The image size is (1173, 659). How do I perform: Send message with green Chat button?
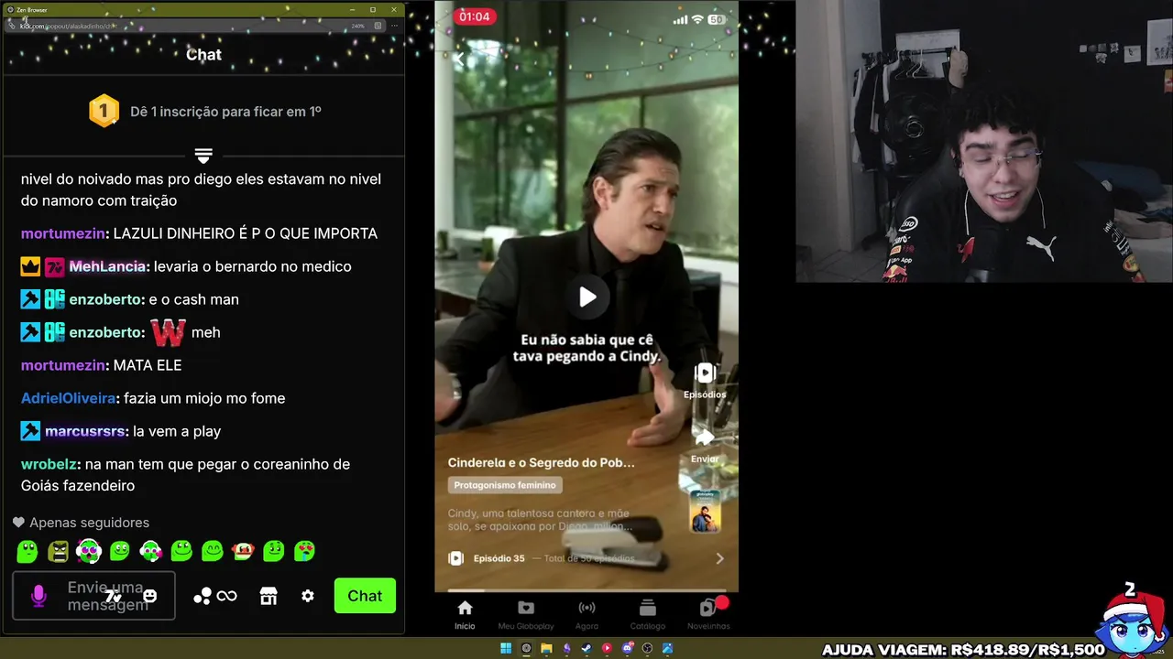(365, 596)
